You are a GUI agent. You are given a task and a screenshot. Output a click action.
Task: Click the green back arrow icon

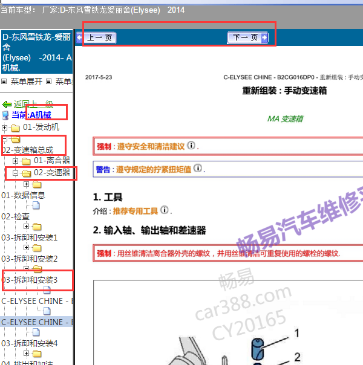(x=7, y=105)
